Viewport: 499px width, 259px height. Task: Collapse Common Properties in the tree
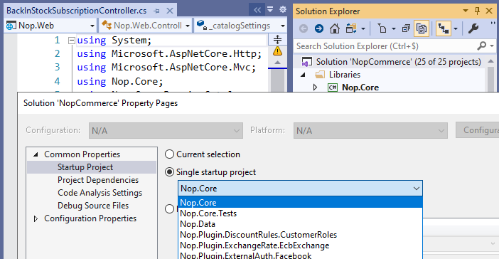pos(36,154)
